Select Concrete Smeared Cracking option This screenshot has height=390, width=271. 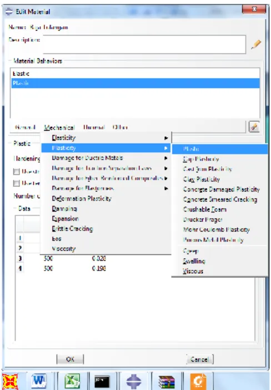click(220, 200)
